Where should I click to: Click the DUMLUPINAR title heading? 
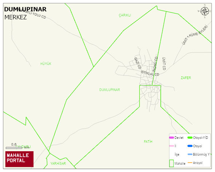tap(25, 9)
